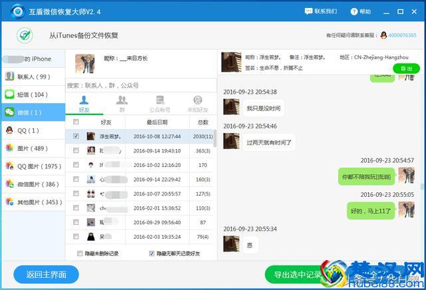Toggle the 隐藏无聊天记录好友 option

pos(152,253)
